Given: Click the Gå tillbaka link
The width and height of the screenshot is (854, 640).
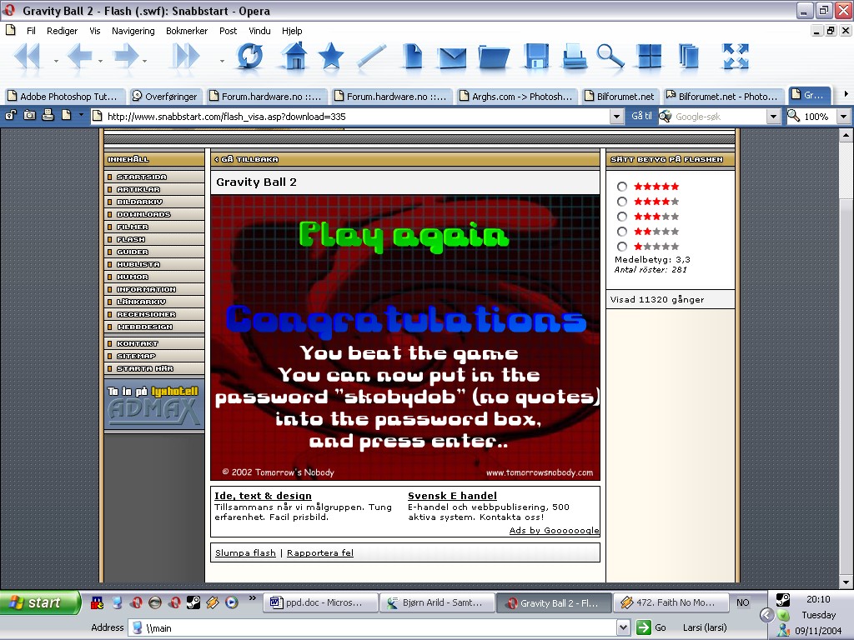Looking at the screenshot, I should pos(247,159).
